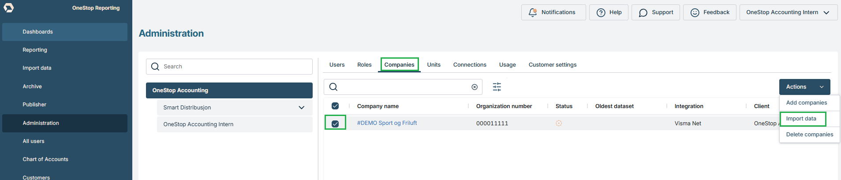Click the Support button label
Image resolution: width=841 pixels, height=180 pixels.
coord(662,12)
